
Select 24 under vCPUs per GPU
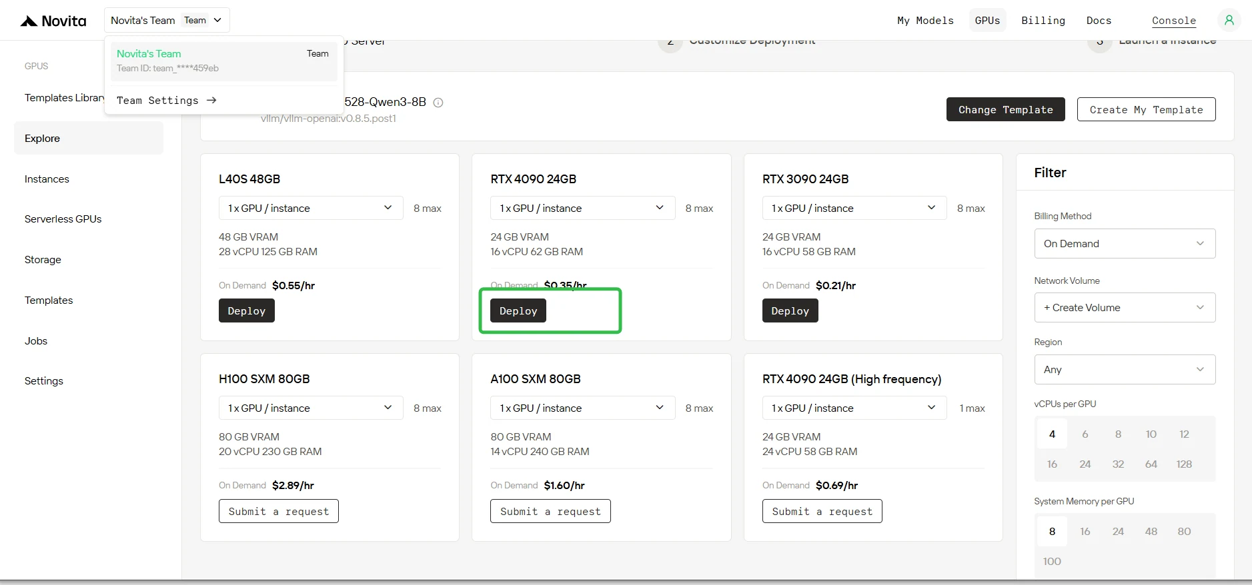click(1085, 464)
